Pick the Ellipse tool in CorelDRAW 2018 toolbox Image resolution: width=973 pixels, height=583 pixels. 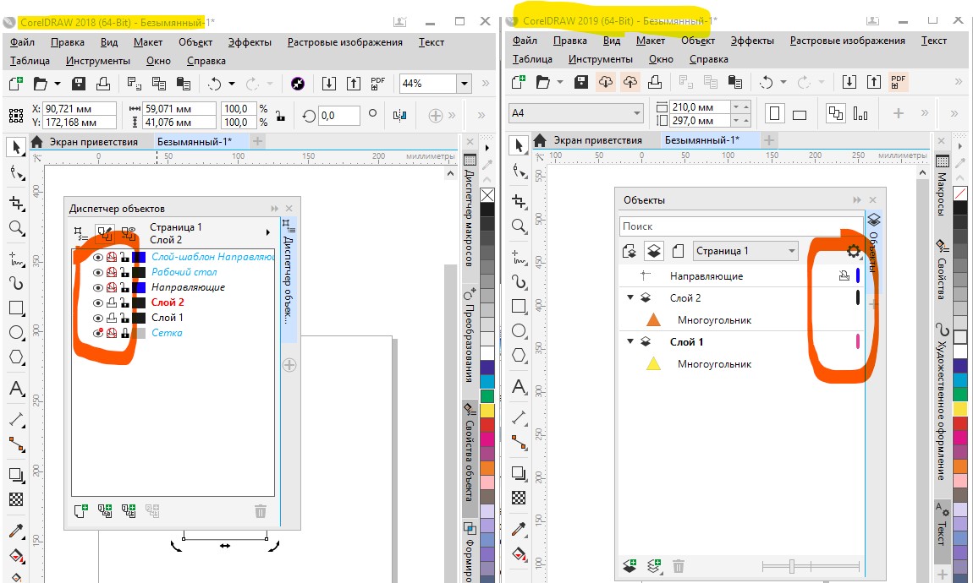pyautogui.click(x=17, y=333)
